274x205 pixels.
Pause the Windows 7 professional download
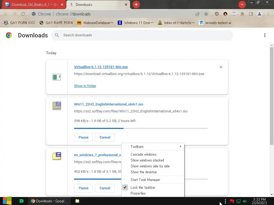83,188
